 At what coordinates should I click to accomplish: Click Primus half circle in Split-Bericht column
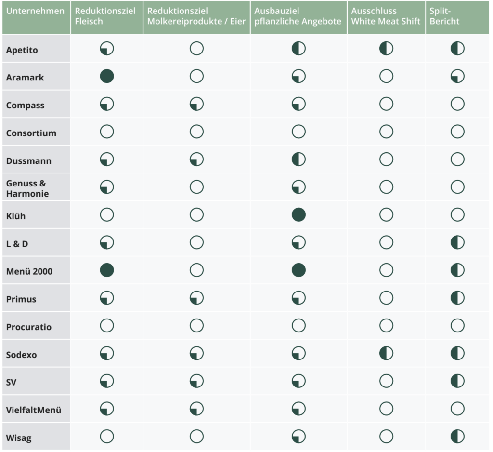(x=457, y=298)
